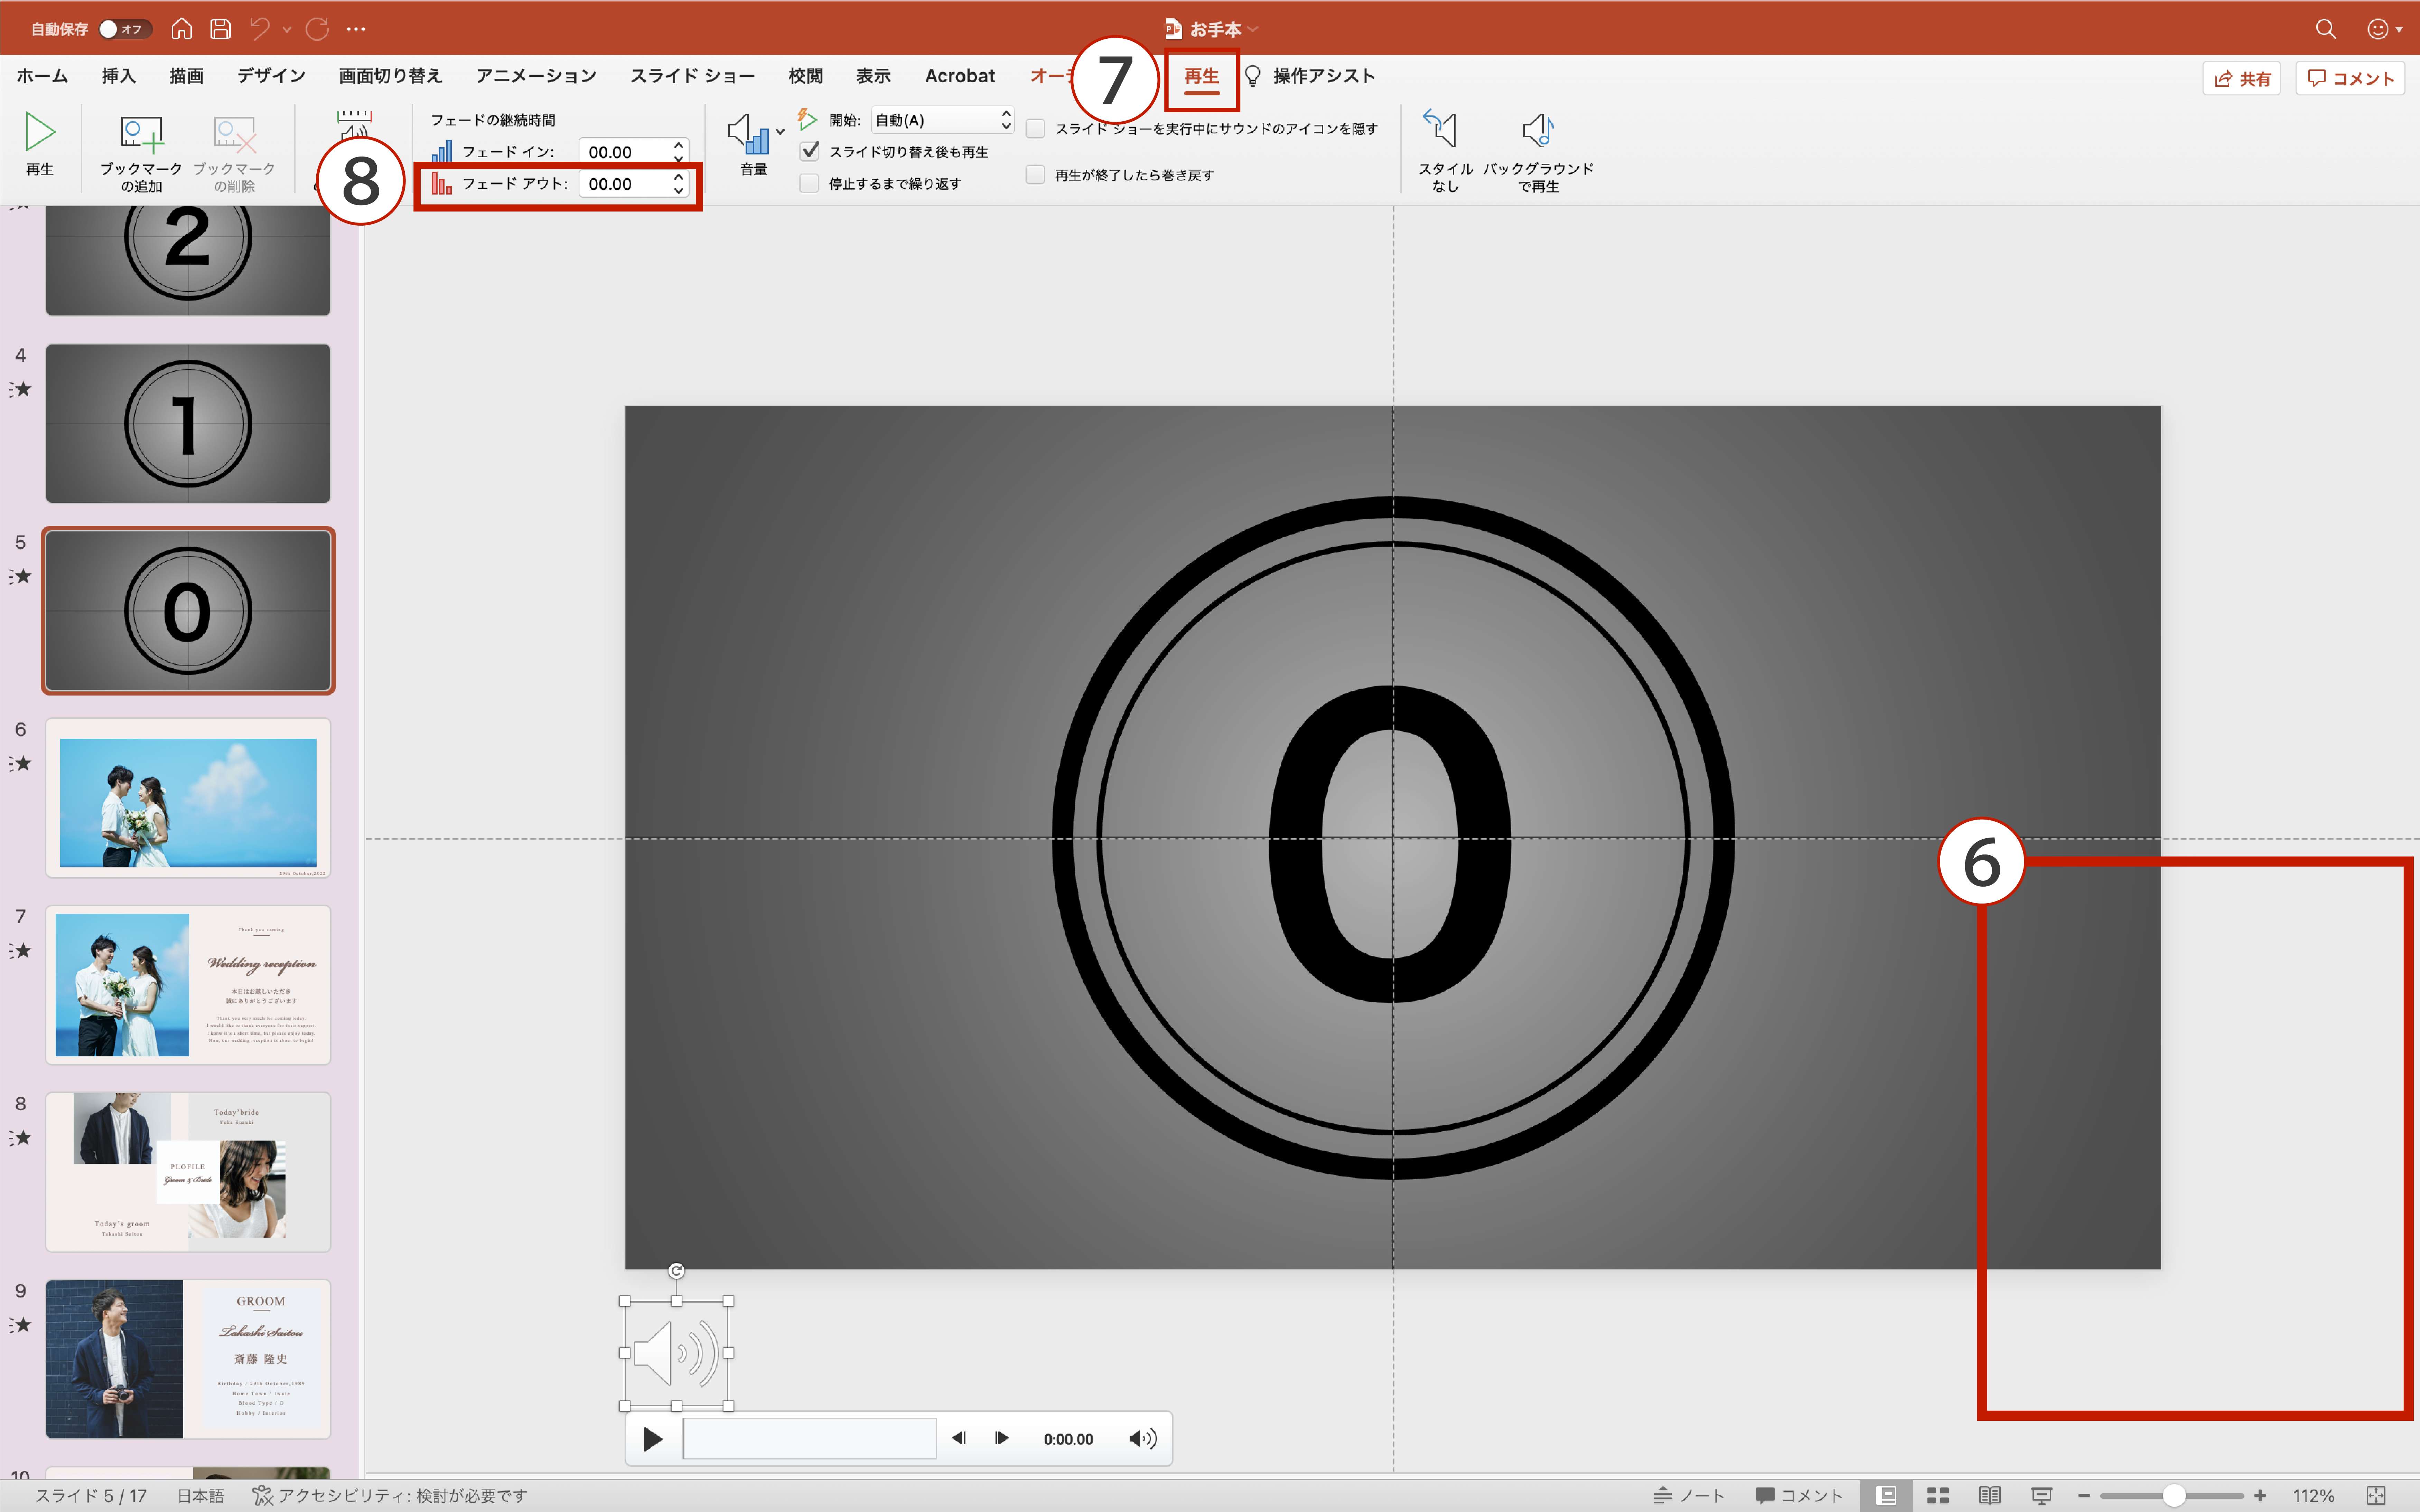Click the smiley feedback icon
2420x1512 pixels.
tap(2378, 29)
